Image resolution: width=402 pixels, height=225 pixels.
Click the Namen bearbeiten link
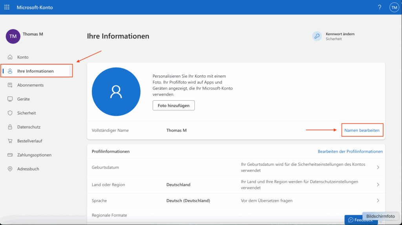(x=362, y=130)
